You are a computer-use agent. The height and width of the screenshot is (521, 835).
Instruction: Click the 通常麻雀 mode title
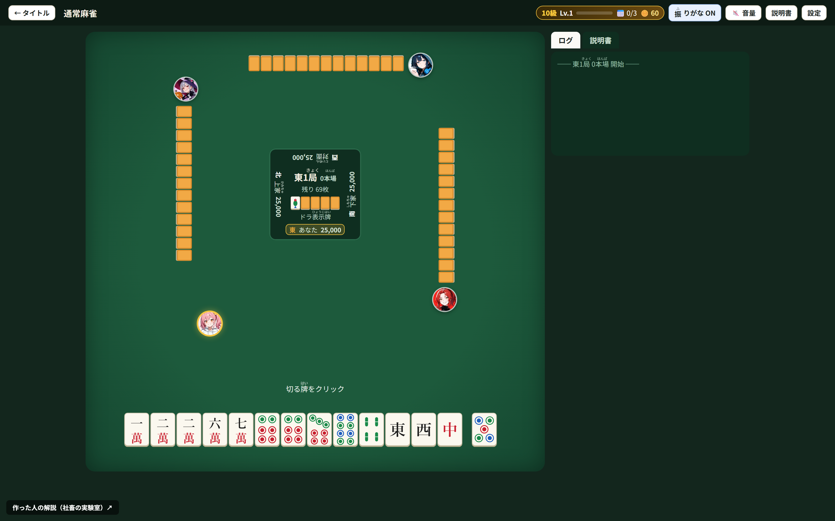point(80,14)
